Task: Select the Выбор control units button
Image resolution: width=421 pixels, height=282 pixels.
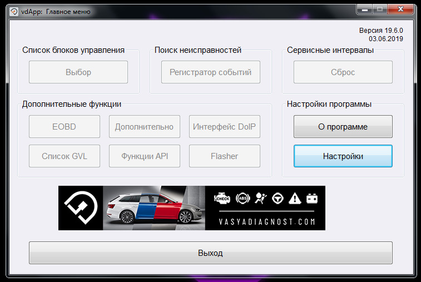Action: click(78, 72)
